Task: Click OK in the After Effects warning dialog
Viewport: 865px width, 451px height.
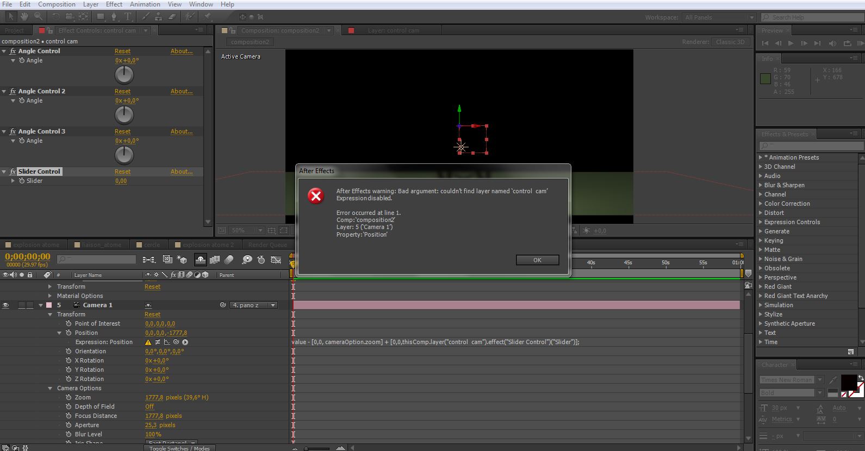Action: [537, 260]
